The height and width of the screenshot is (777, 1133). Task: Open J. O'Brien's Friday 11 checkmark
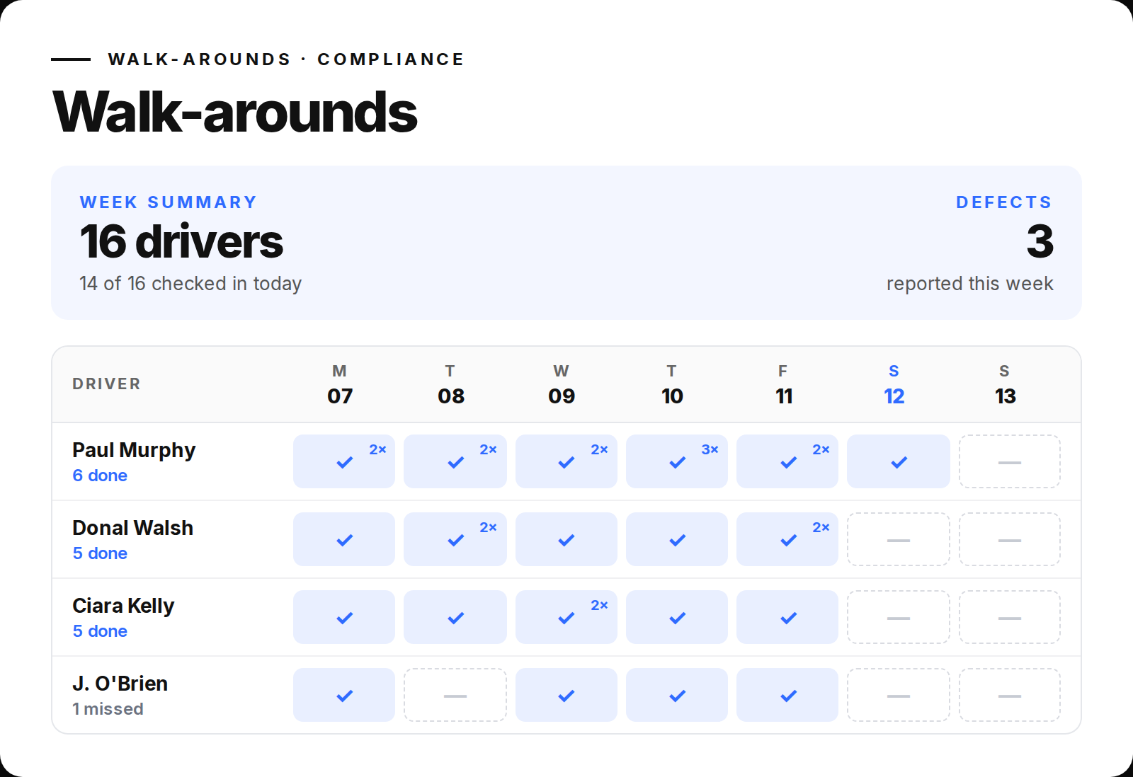tap(787, 695)
